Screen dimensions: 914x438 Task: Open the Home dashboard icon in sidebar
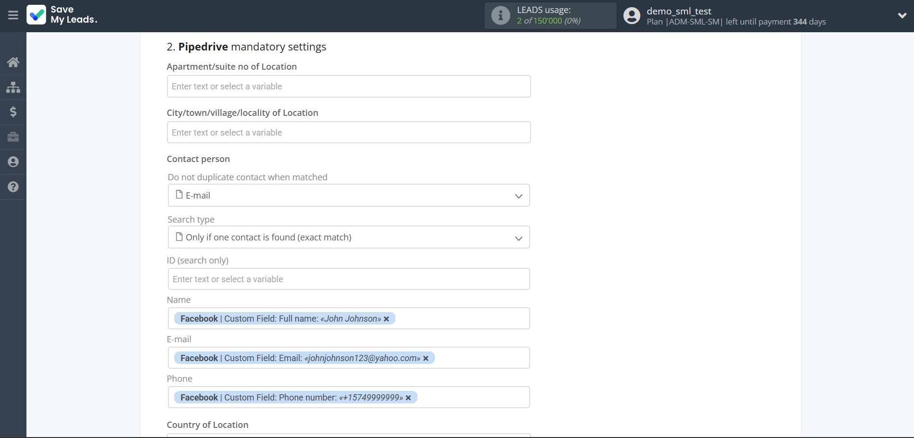(x=13, y=62)
